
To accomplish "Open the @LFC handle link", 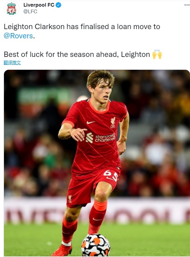I will 30,12.
